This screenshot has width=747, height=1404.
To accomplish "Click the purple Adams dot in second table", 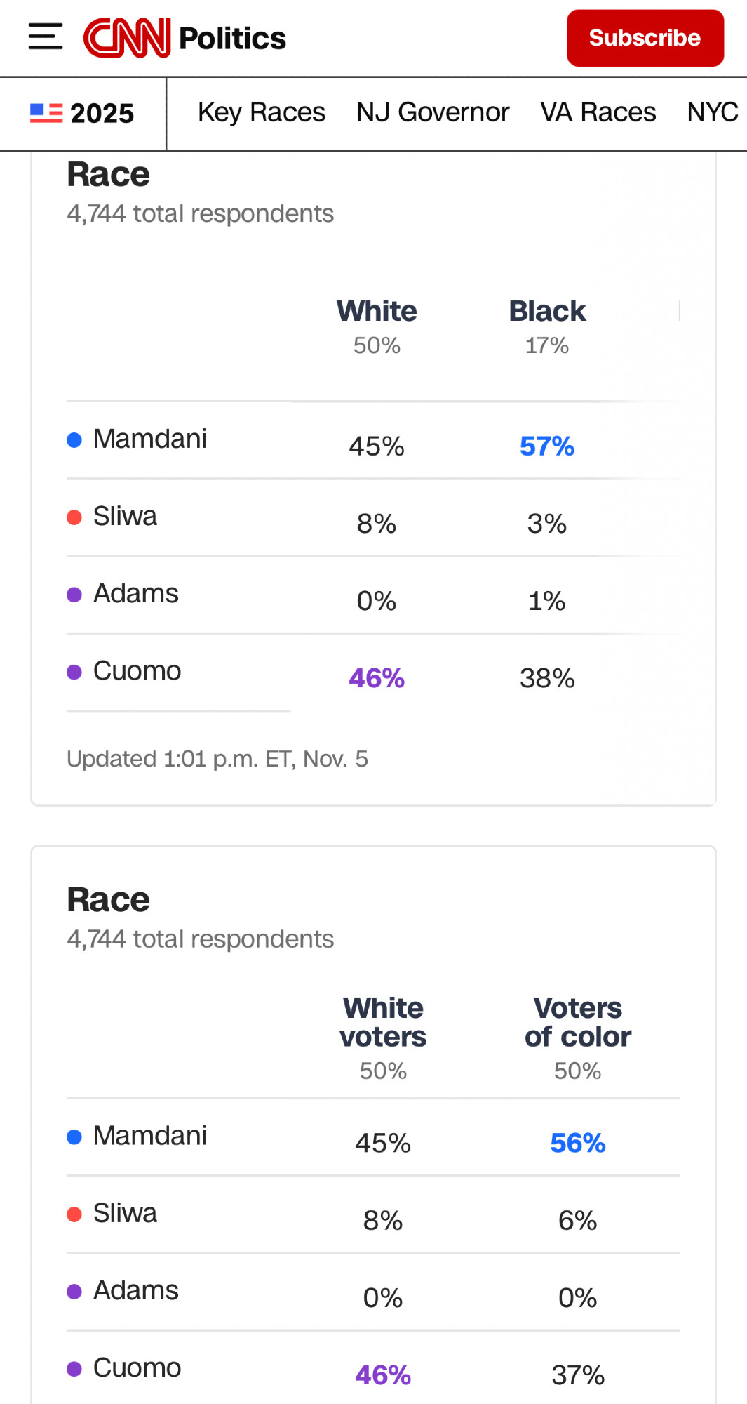I will click(74, 1292).
